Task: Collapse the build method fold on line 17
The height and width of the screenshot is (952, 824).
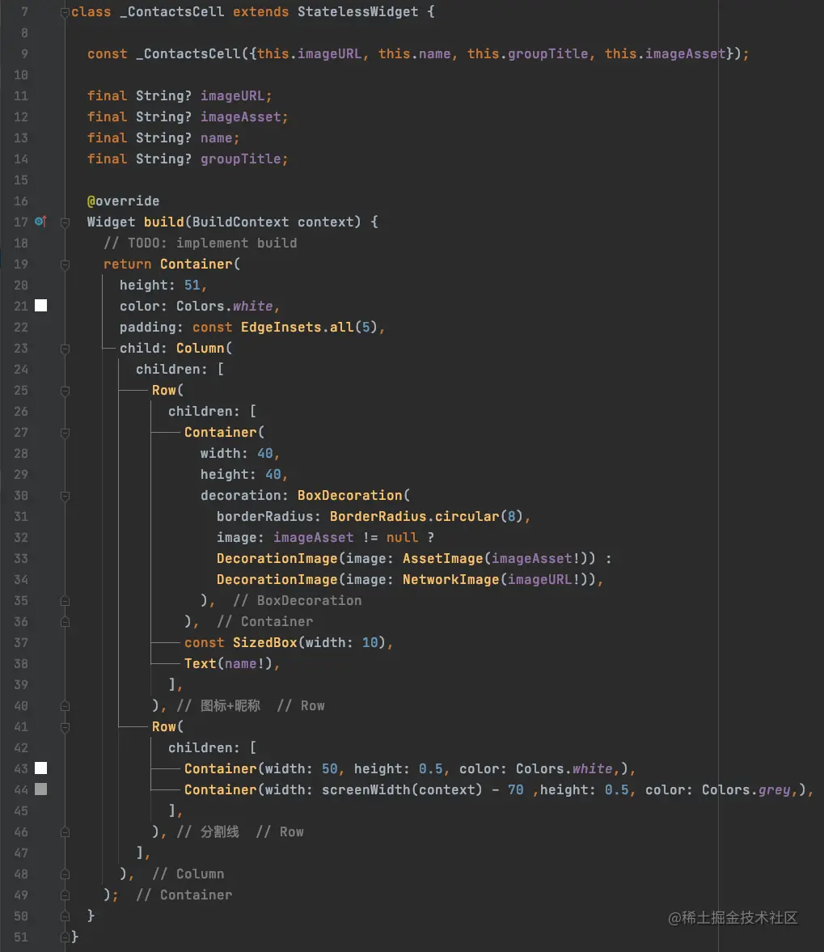Action: [x=65, y=222]
